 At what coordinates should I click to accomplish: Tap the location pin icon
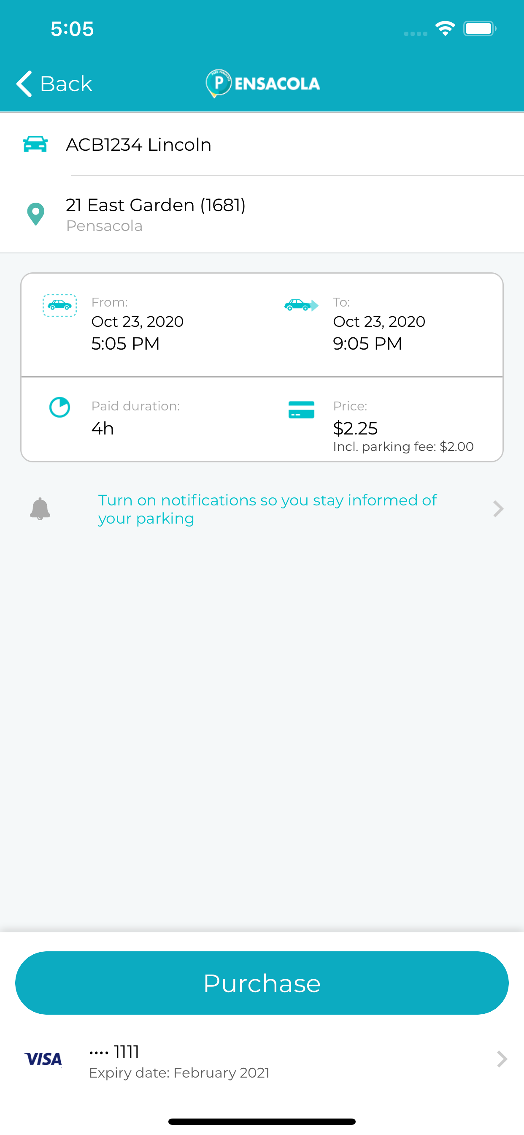coord(36,214)
